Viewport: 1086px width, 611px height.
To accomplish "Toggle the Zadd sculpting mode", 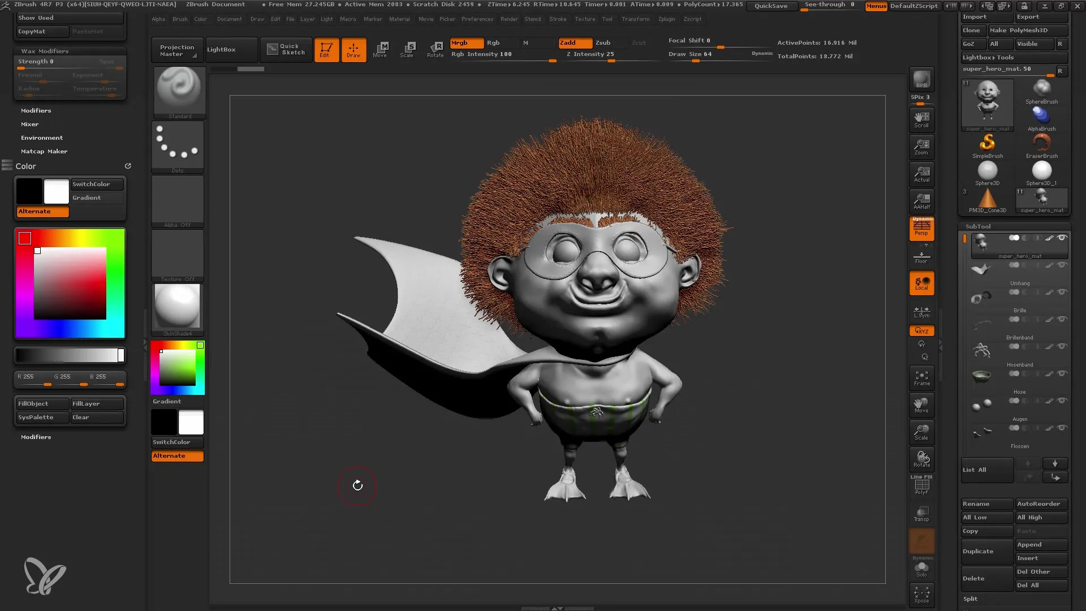I will (x=570, y=42).
